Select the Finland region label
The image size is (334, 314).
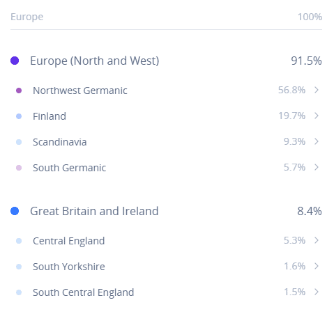pyautogui.click(x=50, y=116)
